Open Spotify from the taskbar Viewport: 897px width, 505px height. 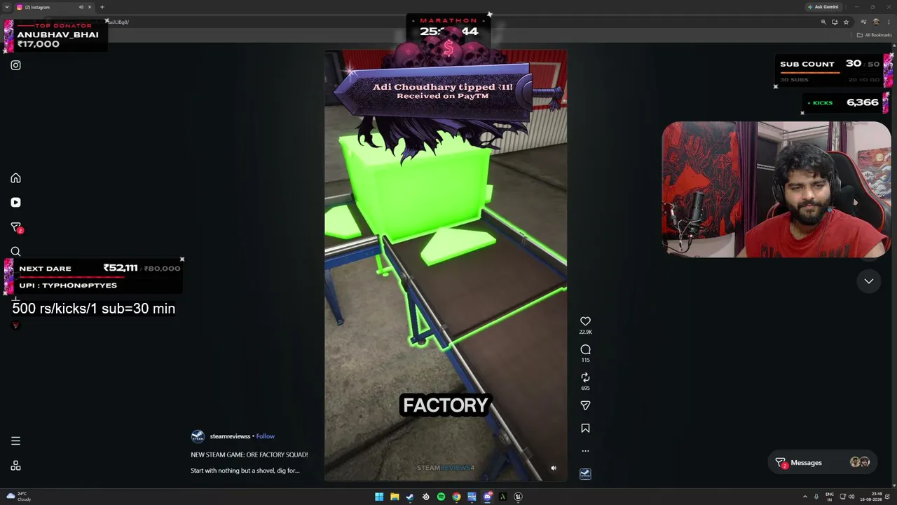tap(441, 497)
